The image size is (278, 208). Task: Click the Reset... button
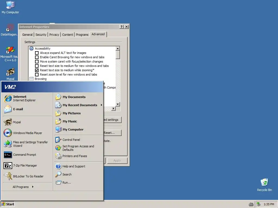coord(112,133)
